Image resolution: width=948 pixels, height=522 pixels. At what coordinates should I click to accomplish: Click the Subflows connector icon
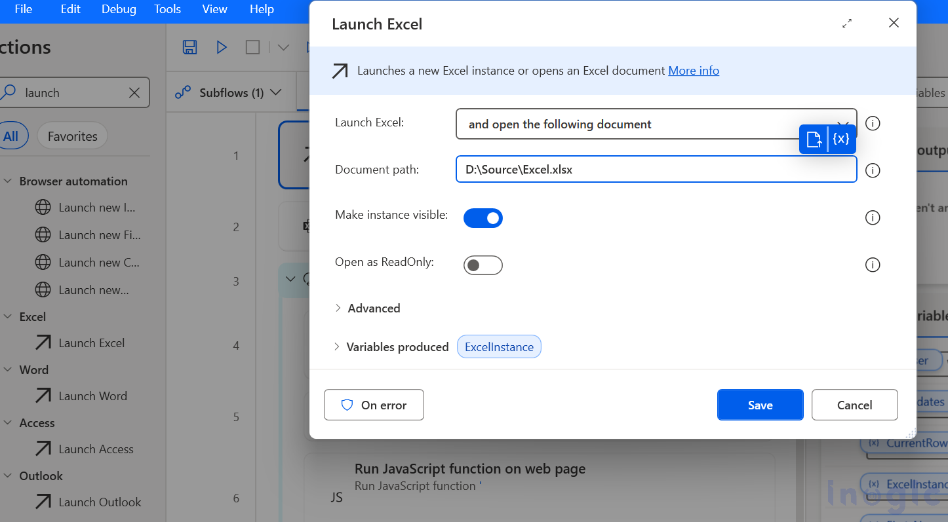tap(184, 92)
